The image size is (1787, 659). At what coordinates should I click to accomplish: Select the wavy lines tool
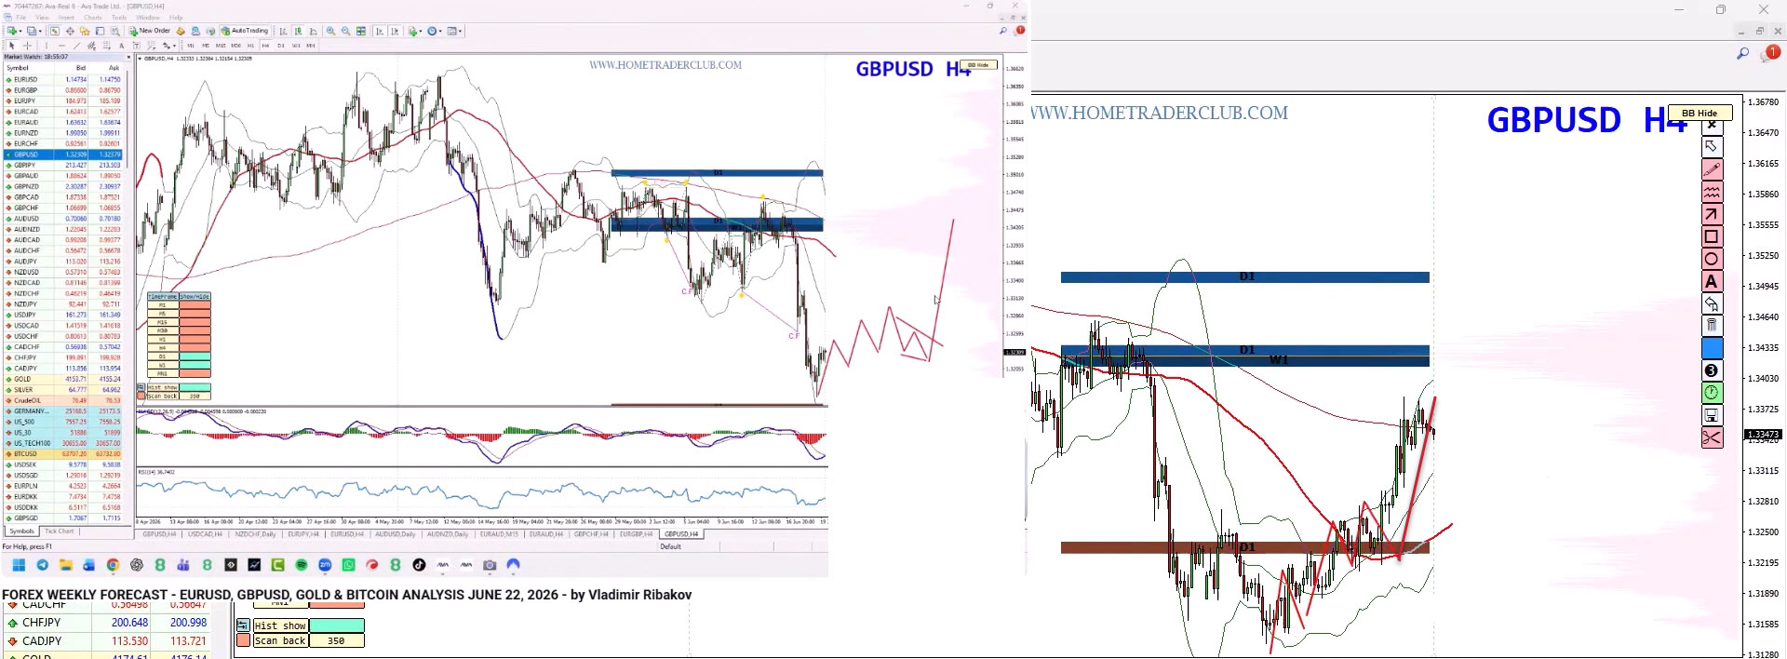pyautogui.click(x=1712, y=192)
